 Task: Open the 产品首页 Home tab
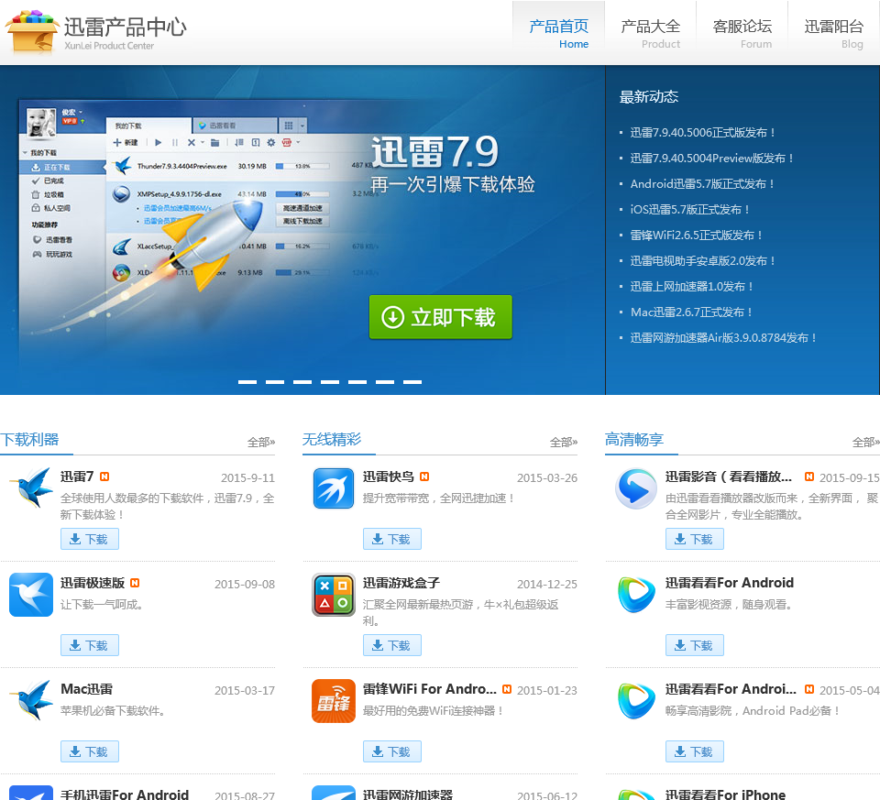[558, 33]
